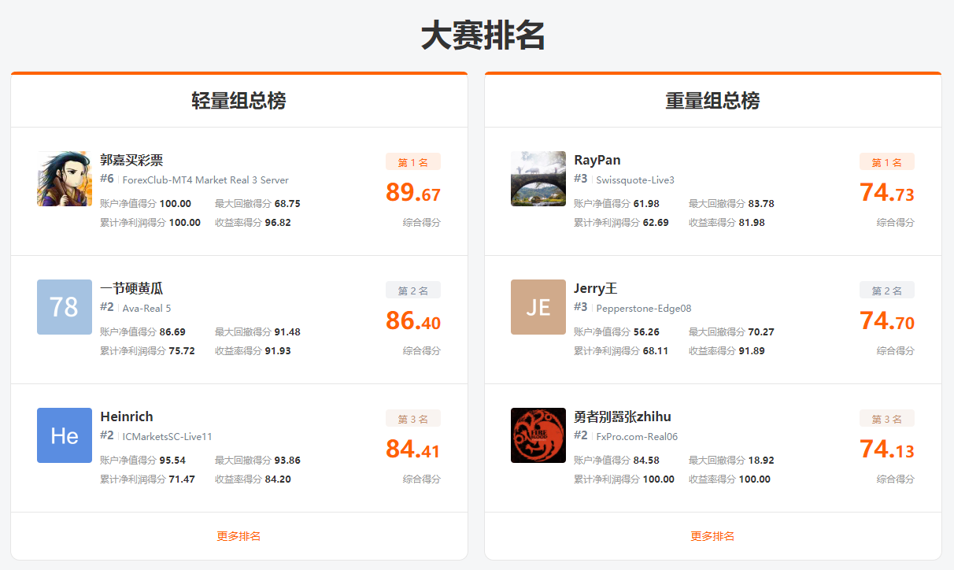The height and width of the screenshot is (570, 954).
Task: Open trader name 一节硬黄瓜
Action: [x=131, y=289]
